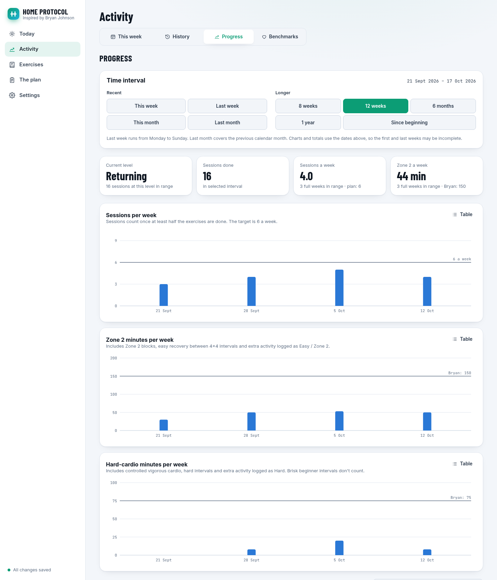The image size is (497, 580).
Task: Open the This week tab
Action: click(126, 37)
